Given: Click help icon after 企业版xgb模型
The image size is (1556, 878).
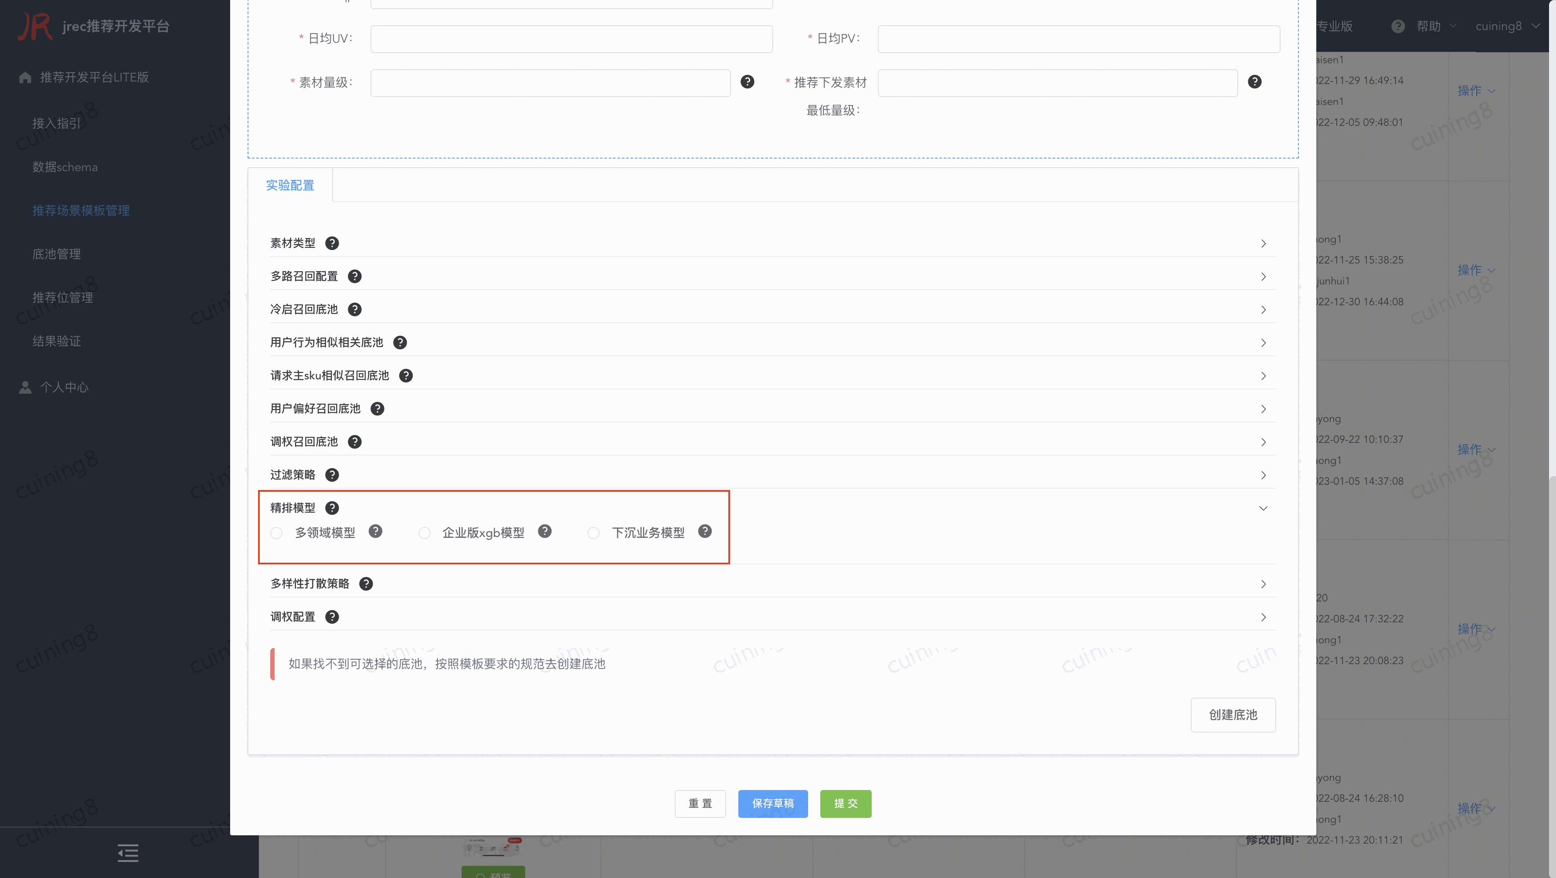Looking at the screenshot, I should point(544,531).
